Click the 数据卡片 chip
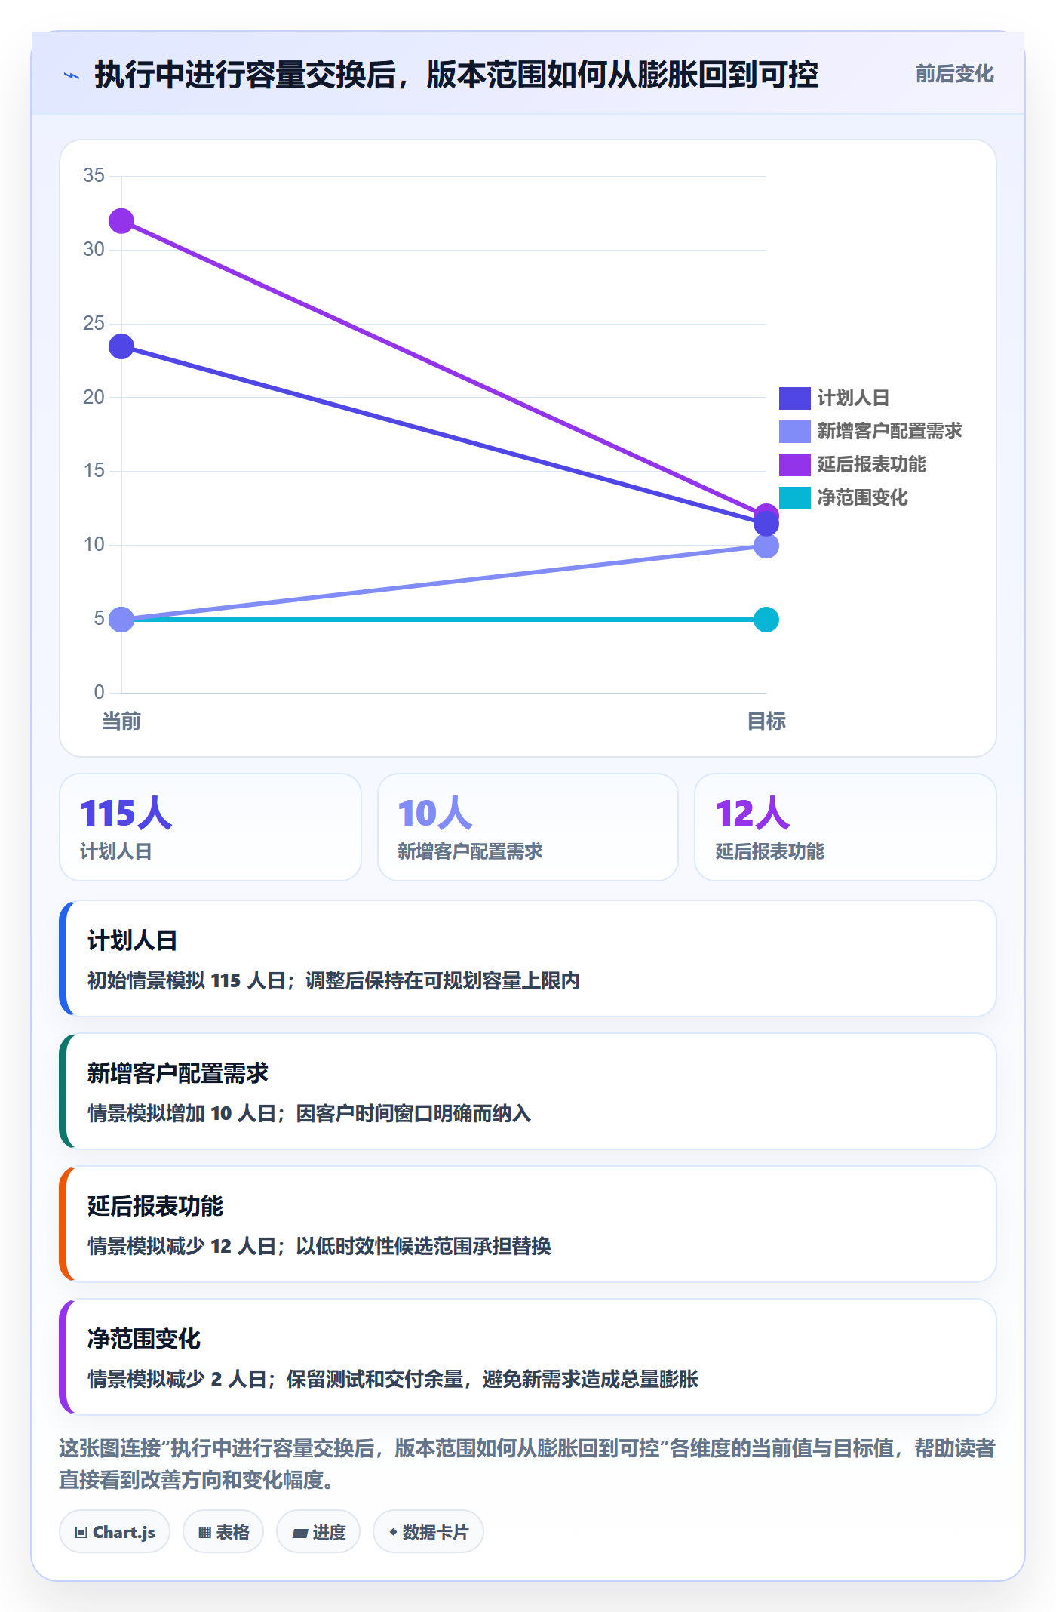The height and width of the screenshot is (1612, 1056). [x=428, y=1532]
